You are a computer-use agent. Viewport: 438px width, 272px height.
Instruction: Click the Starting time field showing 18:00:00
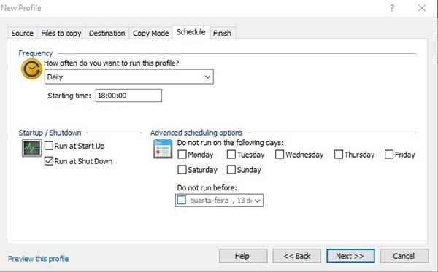(x=128, y=96)
